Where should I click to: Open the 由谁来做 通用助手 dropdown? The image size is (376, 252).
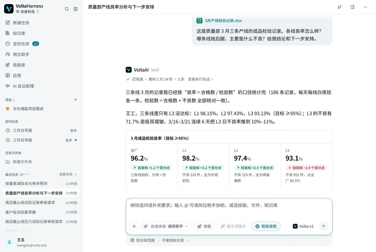pos(166,226)
